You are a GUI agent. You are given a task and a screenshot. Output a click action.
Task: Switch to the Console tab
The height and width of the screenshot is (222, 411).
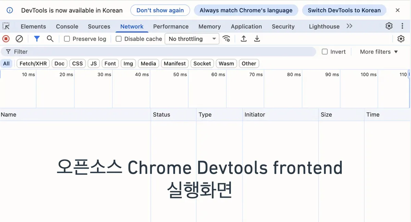67,26
